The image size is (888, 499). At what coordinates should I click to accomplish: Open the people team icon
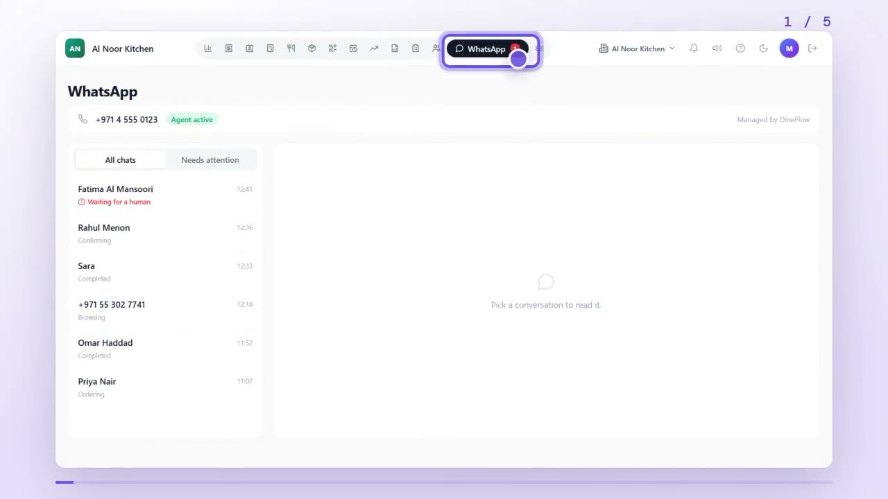coord(436,49)
